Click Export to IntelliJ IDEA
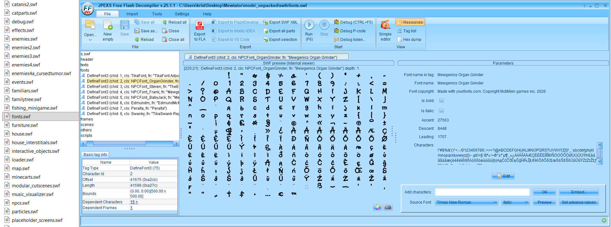Viewport: 611px width, 227px height. click(233, 31)
